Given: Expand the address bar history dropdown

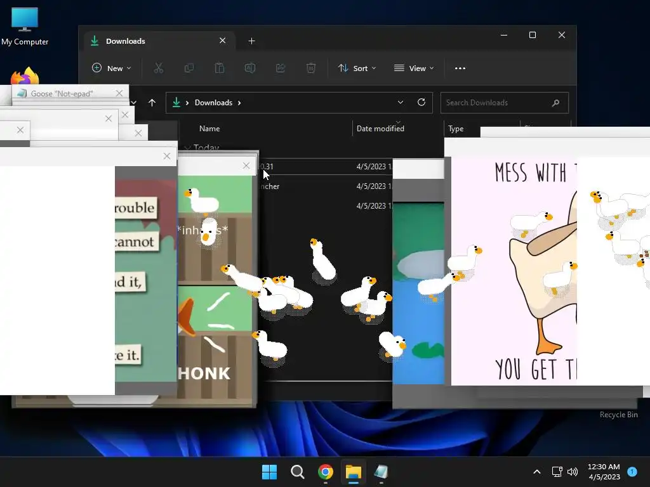Looking at the screenshot, I should coord(401,102).
